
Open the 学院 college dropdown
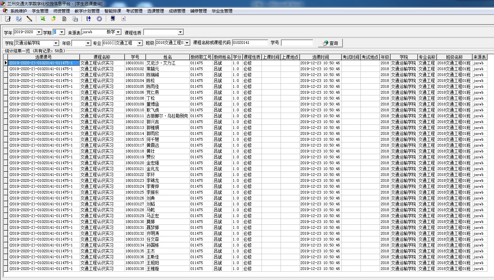(56, 43)
